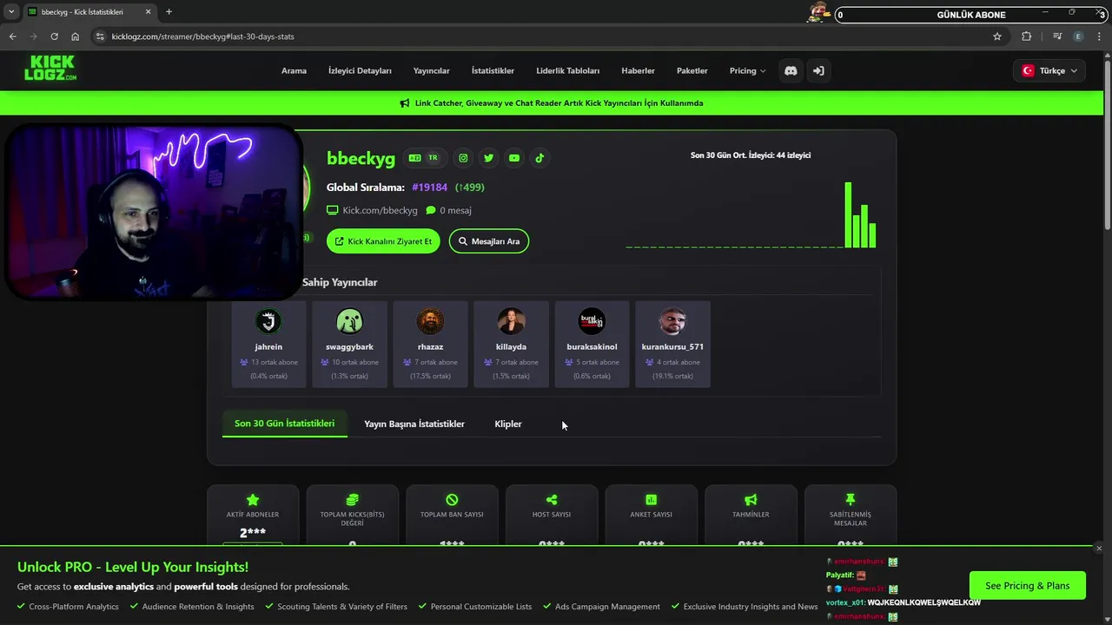Click the Anket Sayısı poll icon
1112x625 pixels.
coord(651,500)
